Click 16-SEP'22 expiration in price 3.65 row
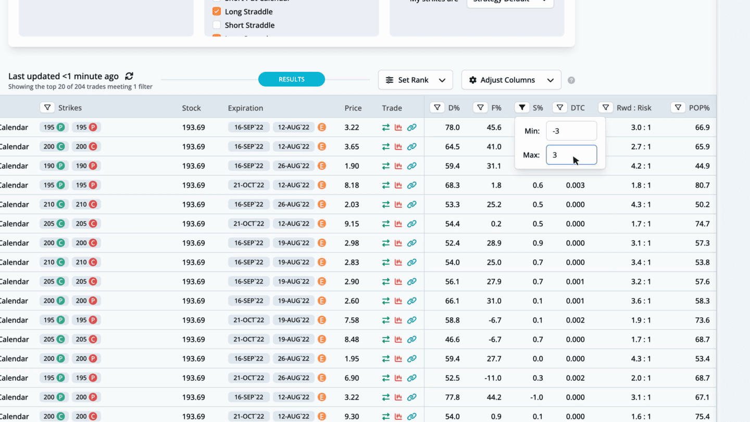The height and width of the screenshot is (422, 750). tap(249, 147)
